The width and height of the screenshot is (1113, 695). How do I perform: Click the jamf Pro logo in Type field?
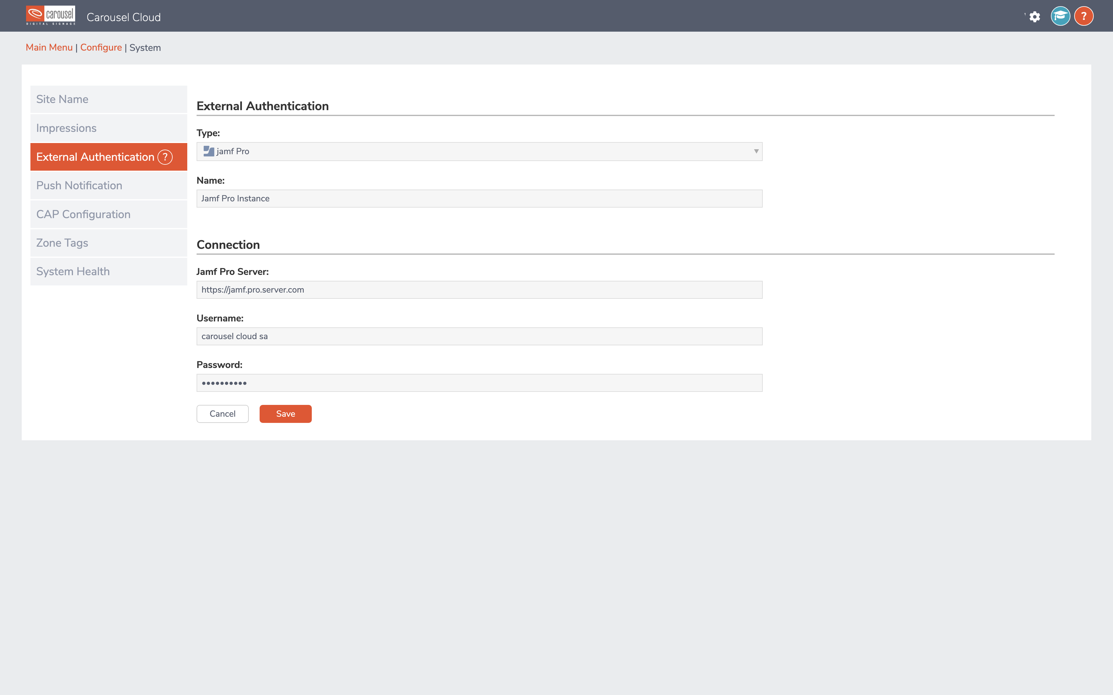click(x=209, y=151)
